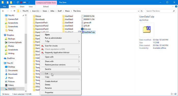Click the Dropbox icon in the navigation pane
This screenshot has height=96, width=178.
(x=5, y=35)
